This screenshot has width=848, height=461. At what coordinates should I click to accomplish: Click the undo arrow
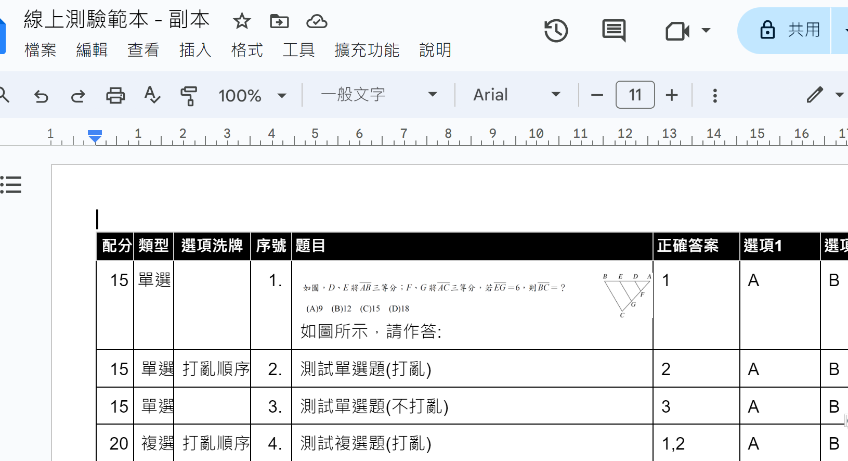click(x=41, y=96)
